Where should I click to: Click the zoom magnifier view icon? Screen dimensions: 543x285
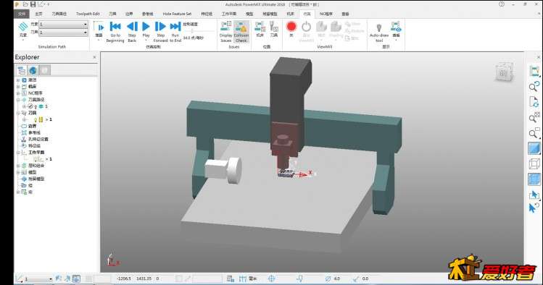coord(534,86)
